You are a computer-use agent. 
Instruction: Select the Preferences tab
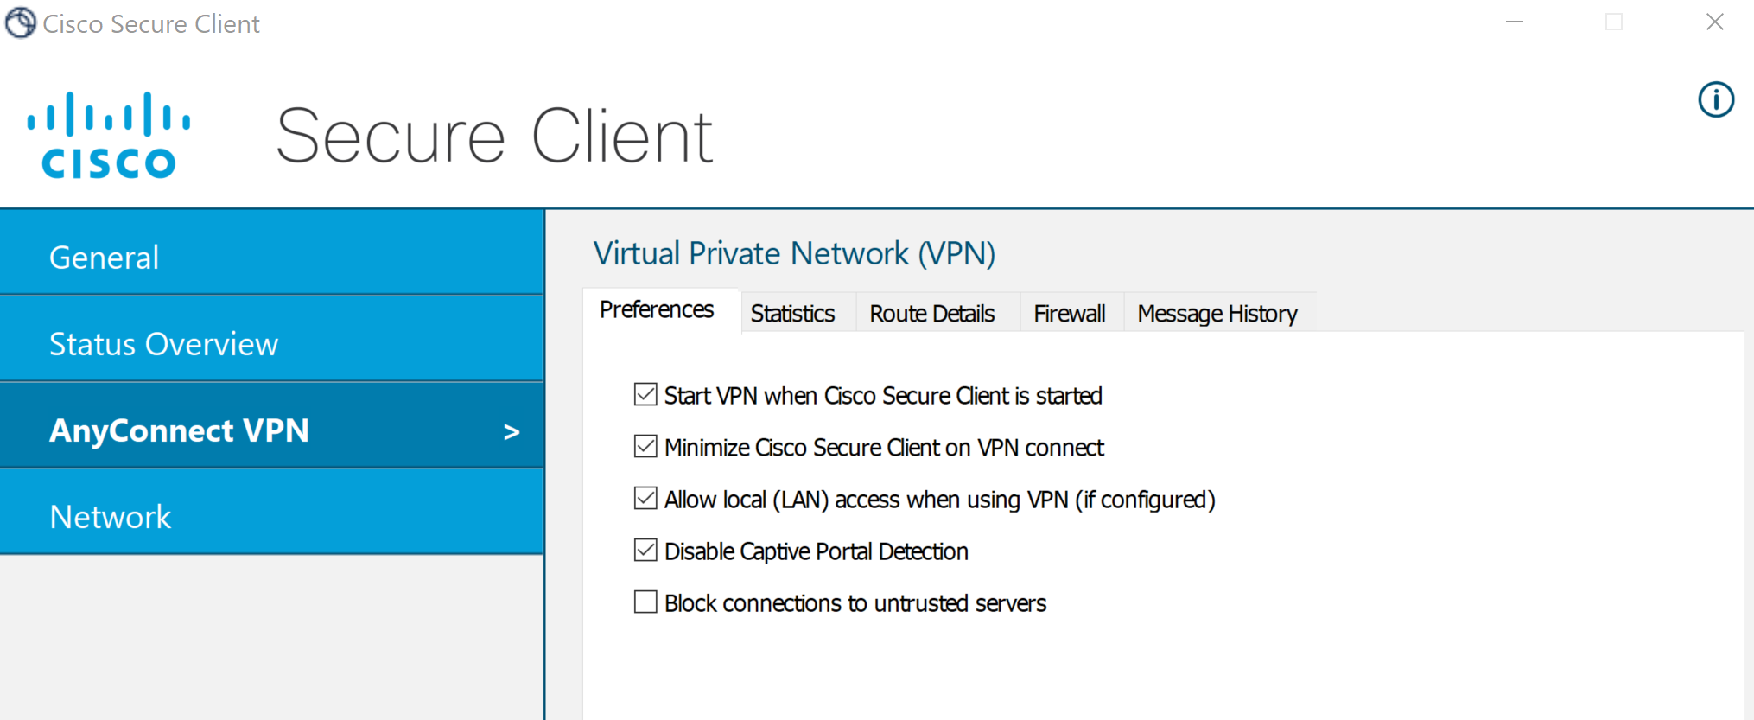point(657,309)
